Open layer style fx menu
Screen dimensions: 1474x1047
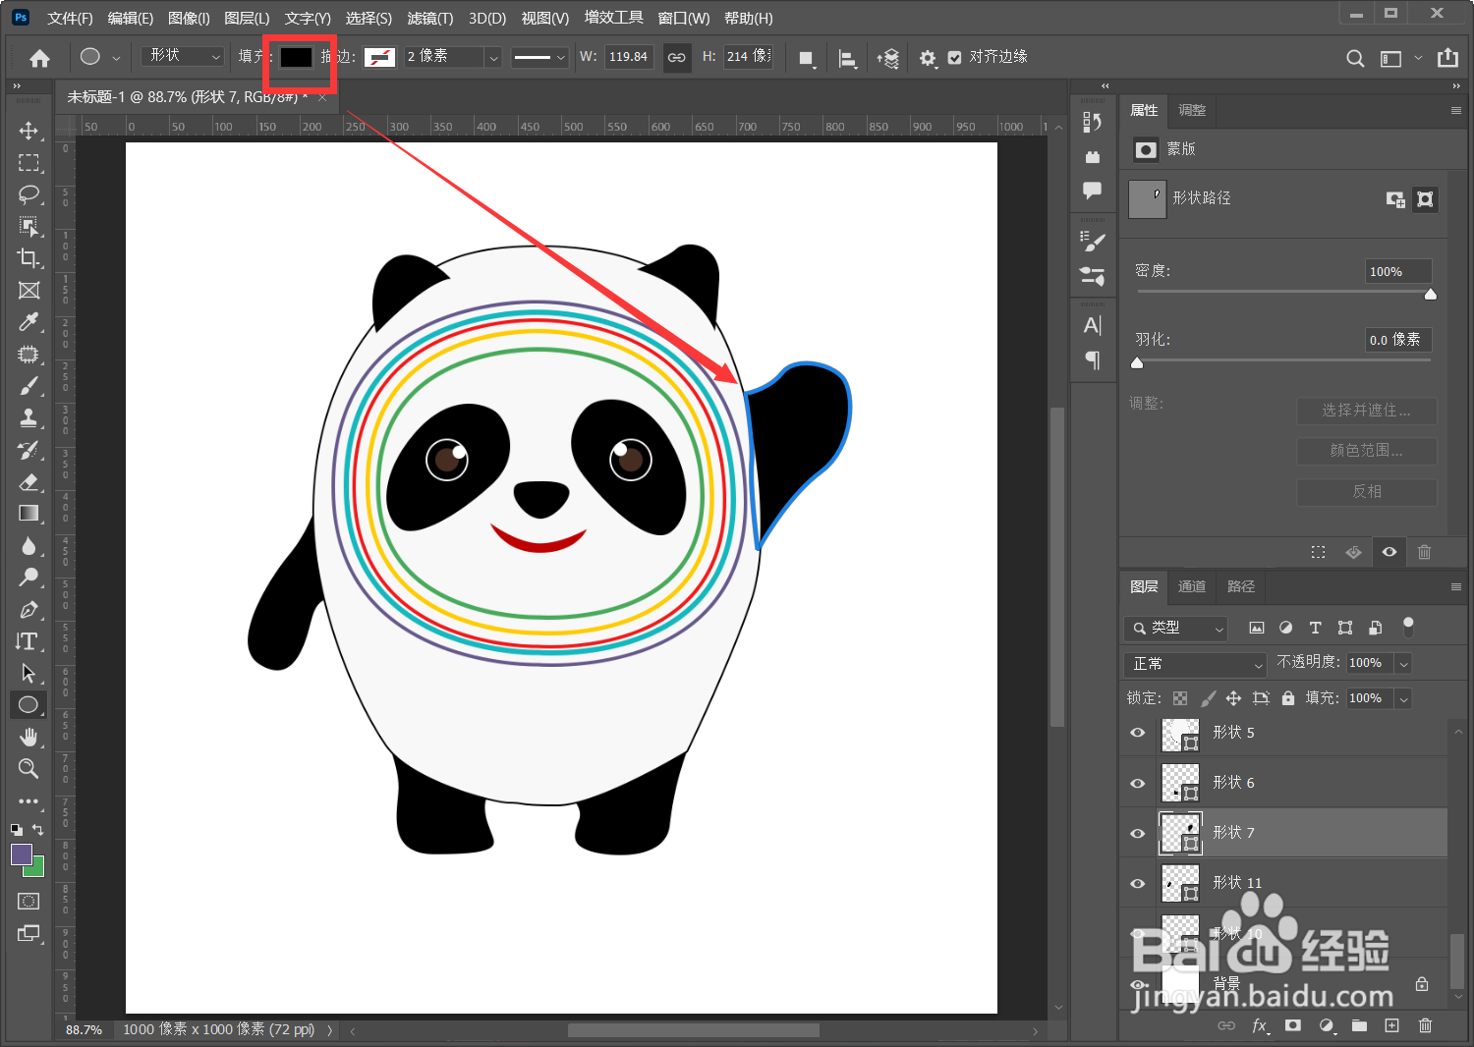pos(1260,1025)
